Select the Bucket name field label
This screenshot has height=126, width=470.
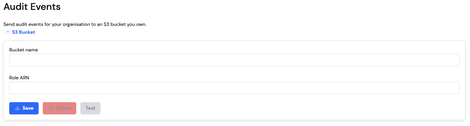coord(24,50)
